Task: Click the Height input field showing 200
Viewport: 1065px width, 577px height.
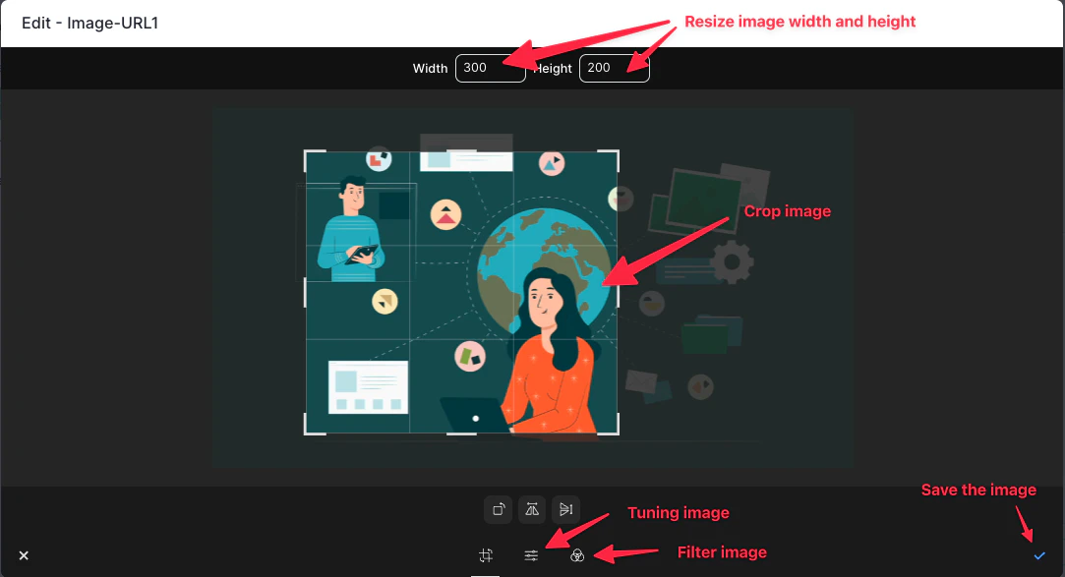Action: coord(614,68)
